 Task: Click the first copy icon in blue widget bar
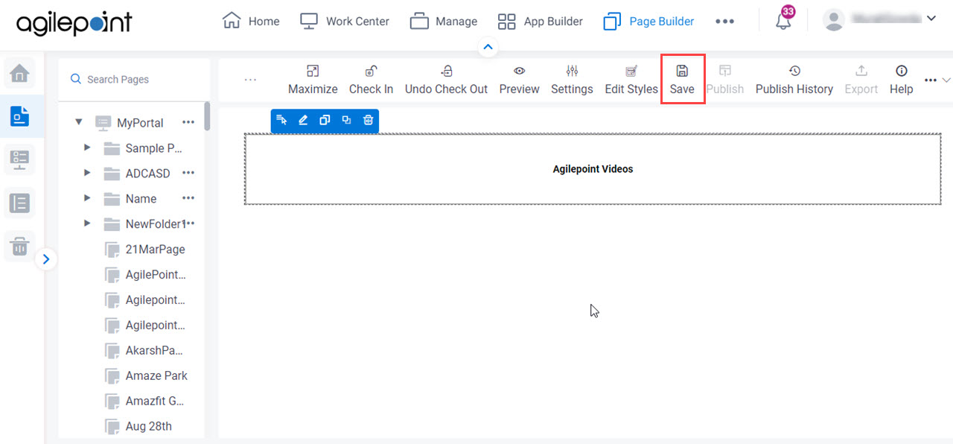(325, 120)
